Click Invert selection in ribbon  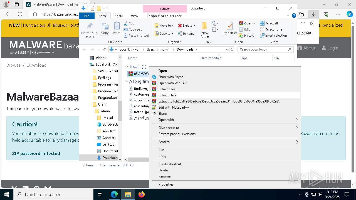(274, 36)
